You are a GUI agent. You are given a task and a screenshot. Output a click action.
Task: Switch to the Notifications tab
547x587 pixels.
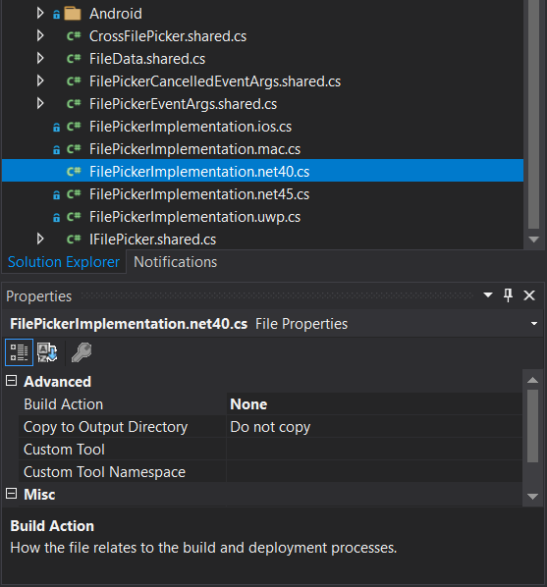click(176, 262)
